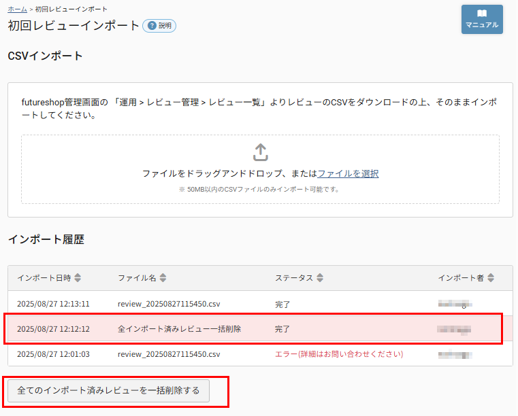The height and width of the screenshot is (416, 518).
Task: Click the 50MB以内のCSVファイル note text
Action: 259,190
